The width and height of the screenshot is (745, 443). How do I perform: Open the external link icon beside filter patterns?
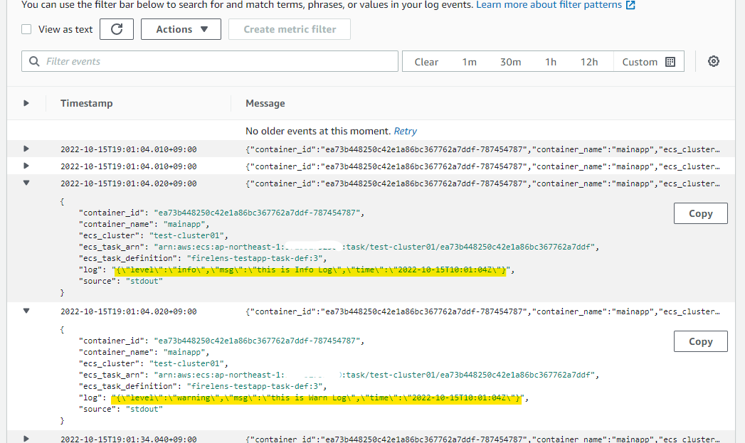coord(630,5)
